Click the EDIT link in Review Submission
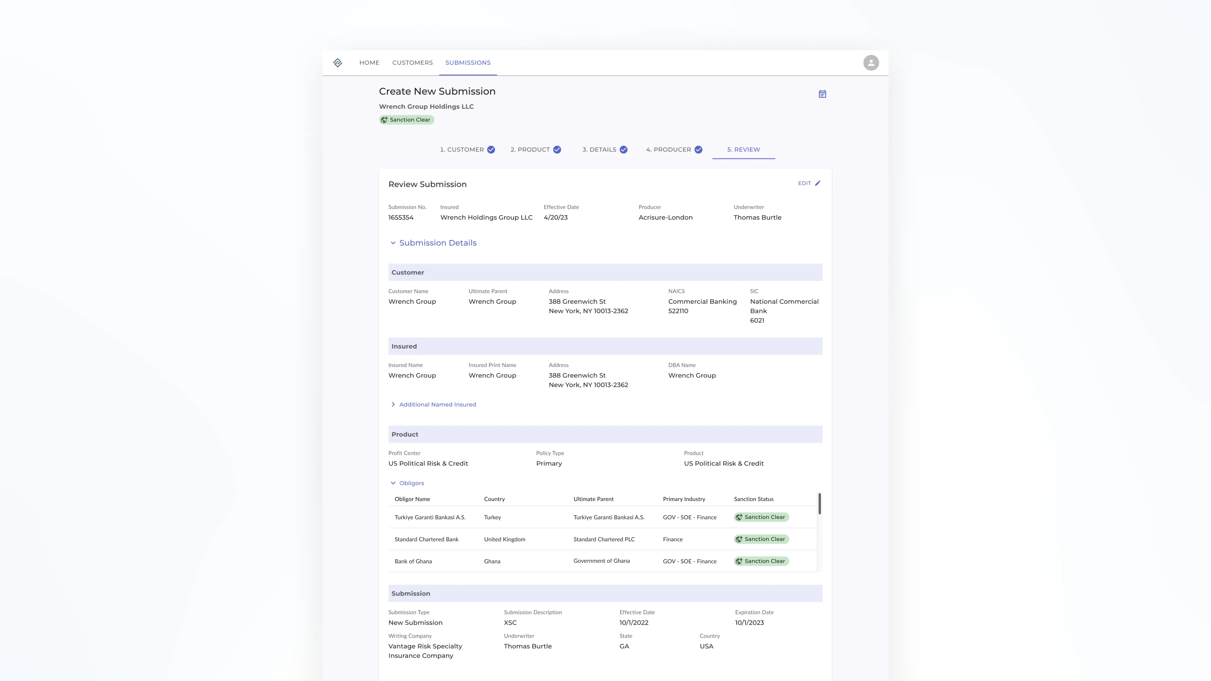This screenshot has height=681, width=1211. click(x=804, y=183)
